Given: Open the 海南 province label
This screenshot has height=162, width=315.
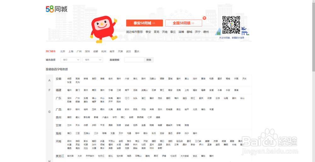Looking at the screenshot, I should click(59, 133).
